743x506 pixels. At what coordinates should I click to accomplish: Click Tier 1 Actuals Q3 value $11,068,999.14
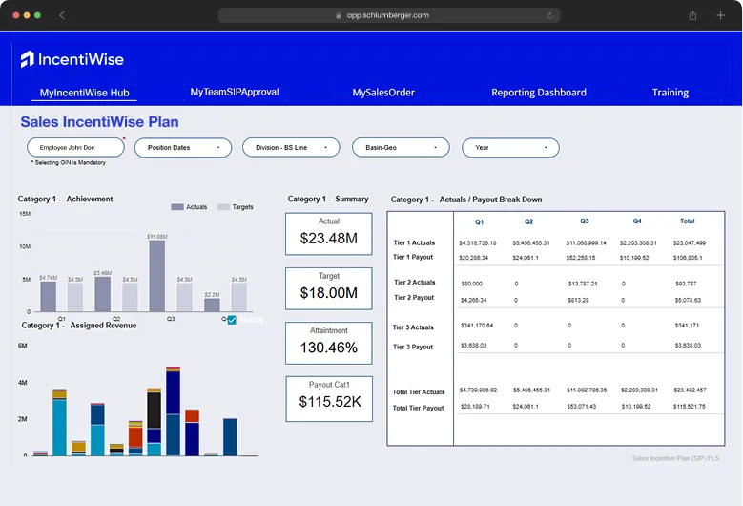point(587,243)
